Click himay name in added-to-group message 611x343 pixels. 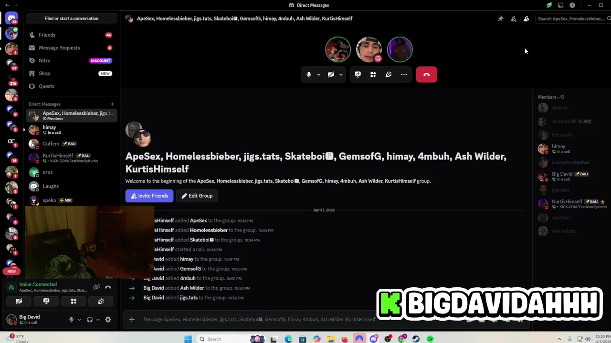[187, 259]
